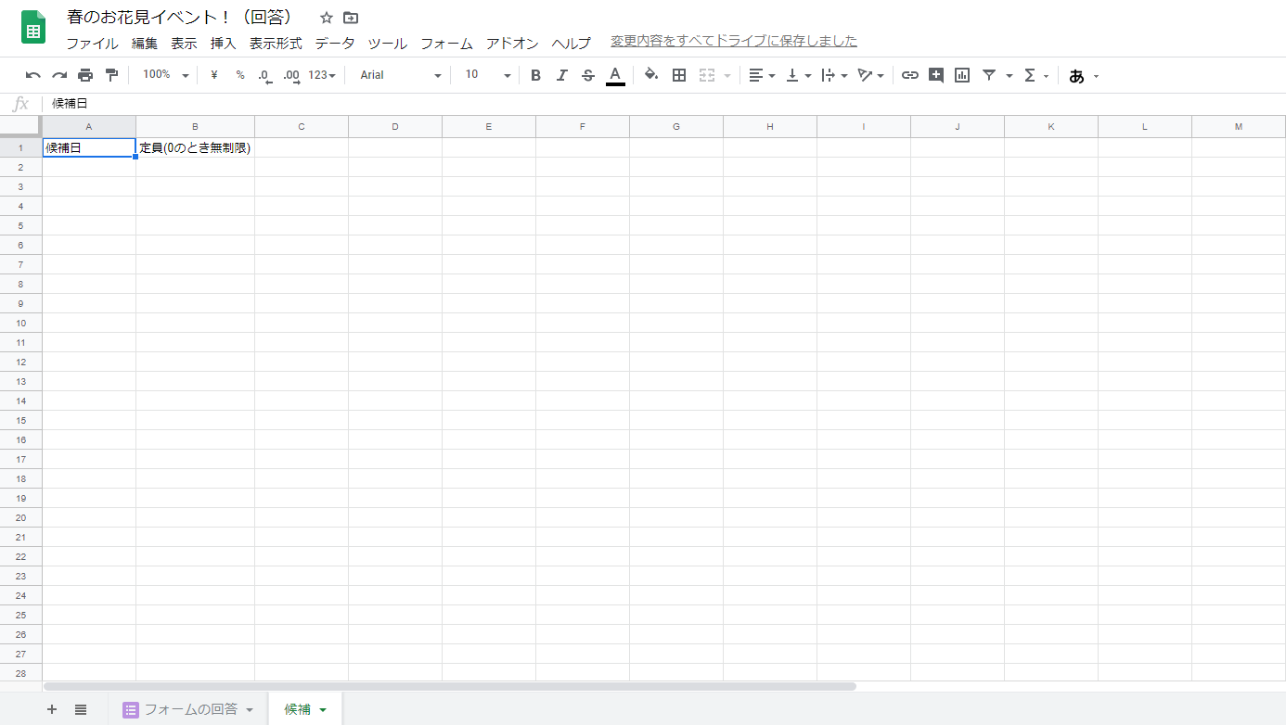Format as yen currency
1286x725 pixels.
coord(214,75)
